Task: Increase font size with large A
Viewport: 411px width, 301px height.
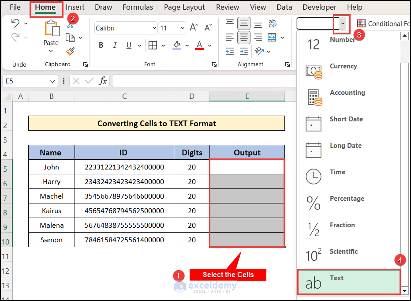Action: coord(194,27)
